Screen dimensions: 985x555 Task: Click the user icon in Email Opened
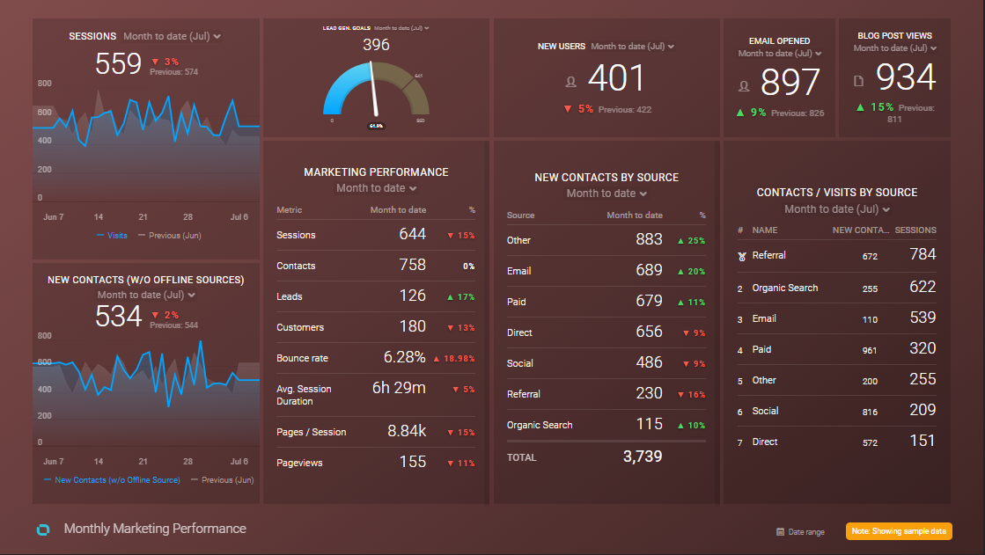point(745,86)
